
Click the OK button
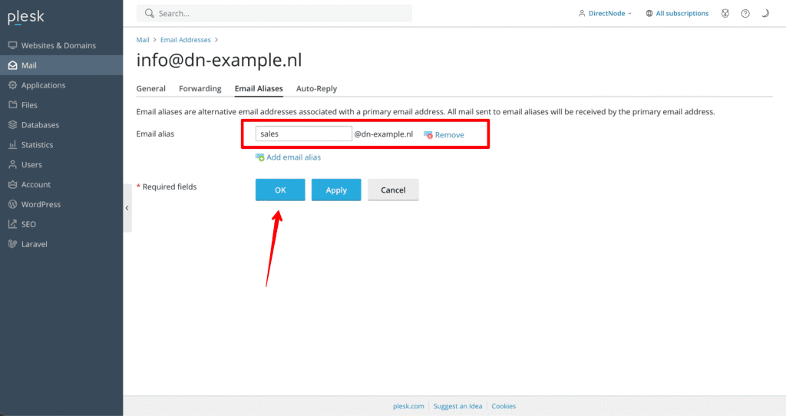tap(280, 190)
